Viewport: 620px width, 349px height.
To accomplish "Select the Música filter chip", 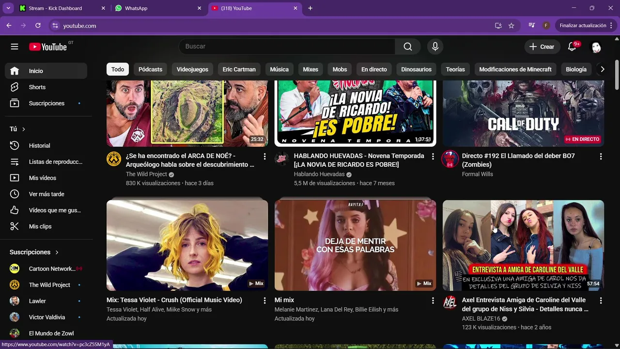I will click(x=279, y=69).
